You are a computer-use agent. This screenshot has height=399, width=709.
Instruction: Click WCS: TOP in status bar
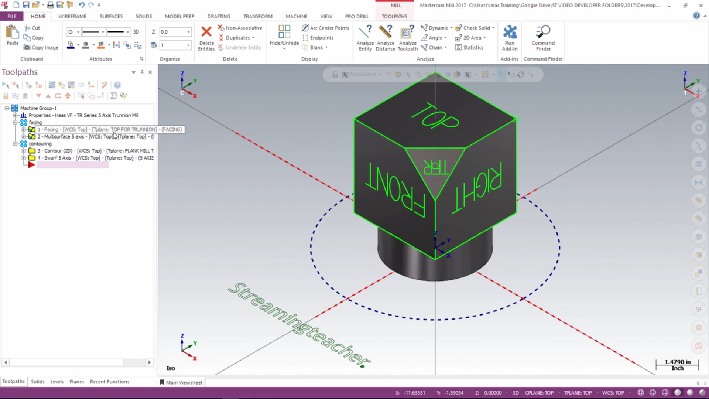click(x=613, y=393)
